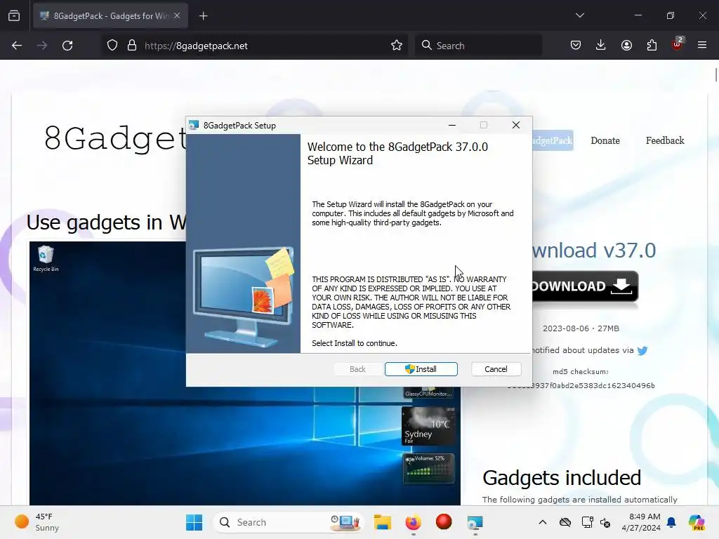The image size is (719, 539).
Task: Open the Firefox extensions puzzle icon
Action: [652, 46]
